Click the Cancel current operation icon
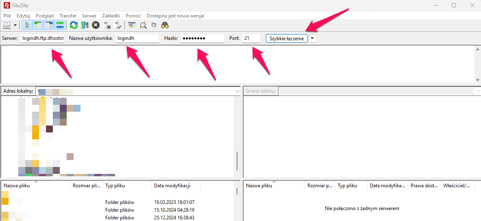The width and height of the screenshot is (481, 221). pyautogui.click(x=96, y=25)
